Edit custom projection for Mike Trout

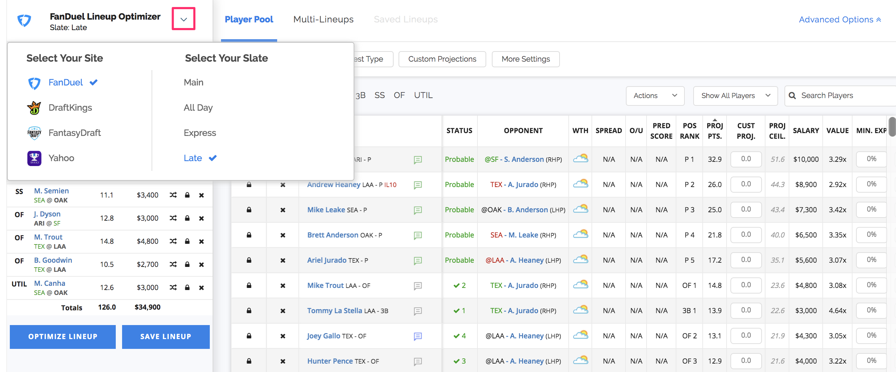click(746, 285)
